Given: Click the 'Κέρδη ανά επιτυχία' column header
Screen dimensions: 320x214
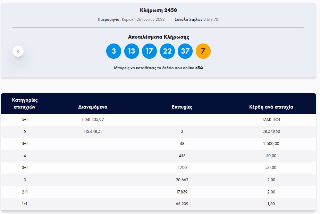Looking at the screenshot, I should coord(271,107).
